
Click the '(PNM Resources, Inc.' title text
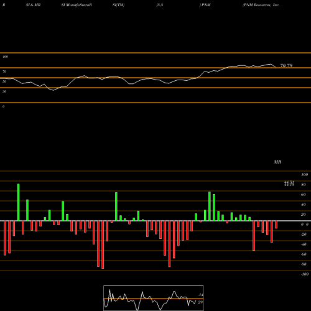pos(261,5)
